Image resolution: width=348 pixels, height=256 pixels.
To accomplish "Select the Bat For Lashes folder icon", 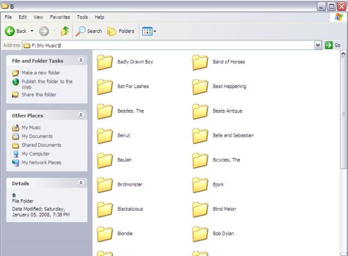I will tap(105, 87).
